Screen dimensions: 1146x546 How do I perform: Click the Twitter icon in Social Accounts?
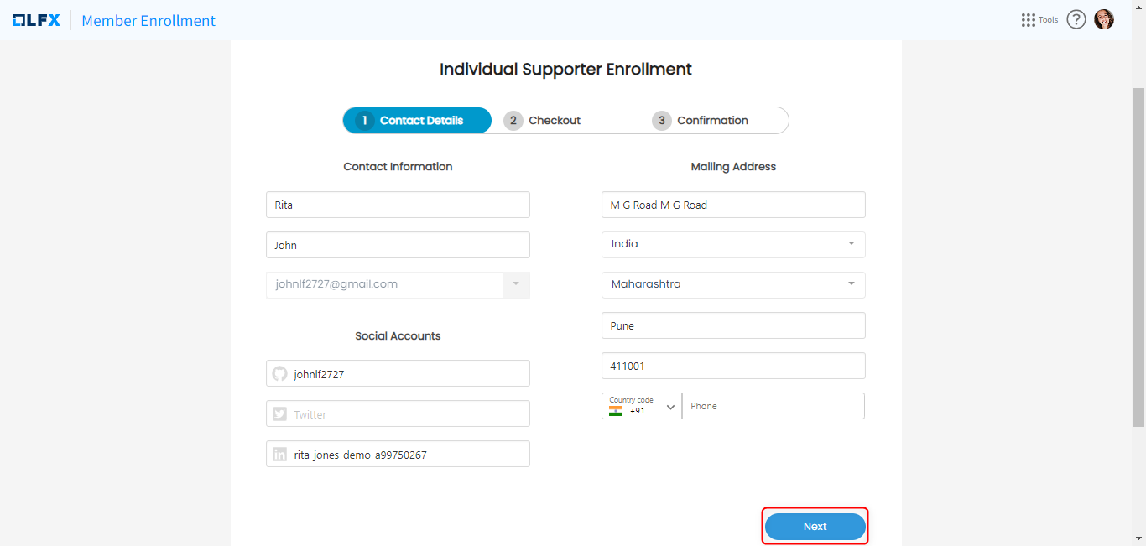pyautogui.click(x=280, y=414)
